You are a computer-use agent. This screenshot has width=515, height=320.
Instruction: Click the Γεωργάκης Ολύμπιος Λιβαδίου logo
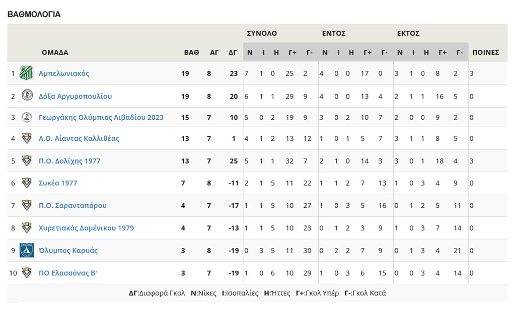[x=26, y=117]
